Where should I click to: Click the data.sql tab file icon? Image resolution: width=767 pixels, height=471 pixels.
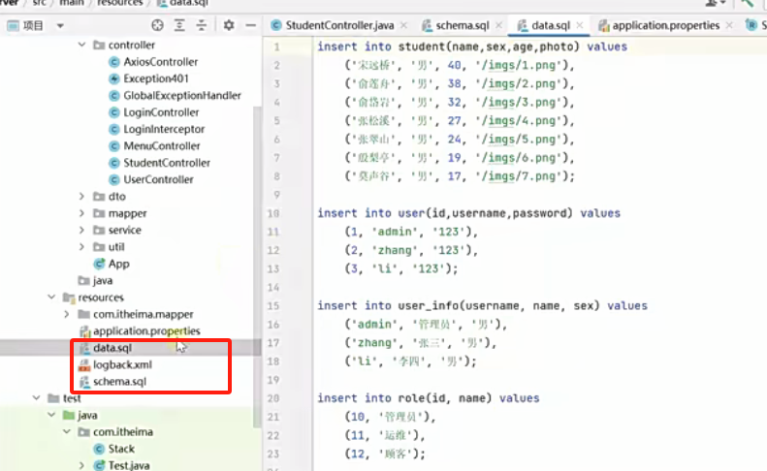523,25
